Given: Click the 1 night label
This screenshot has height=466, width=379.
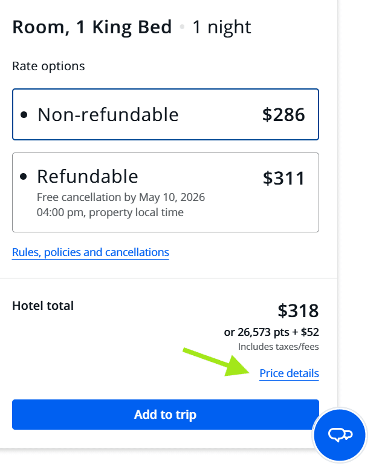Looking at the screenshot, I should point(222,27).
